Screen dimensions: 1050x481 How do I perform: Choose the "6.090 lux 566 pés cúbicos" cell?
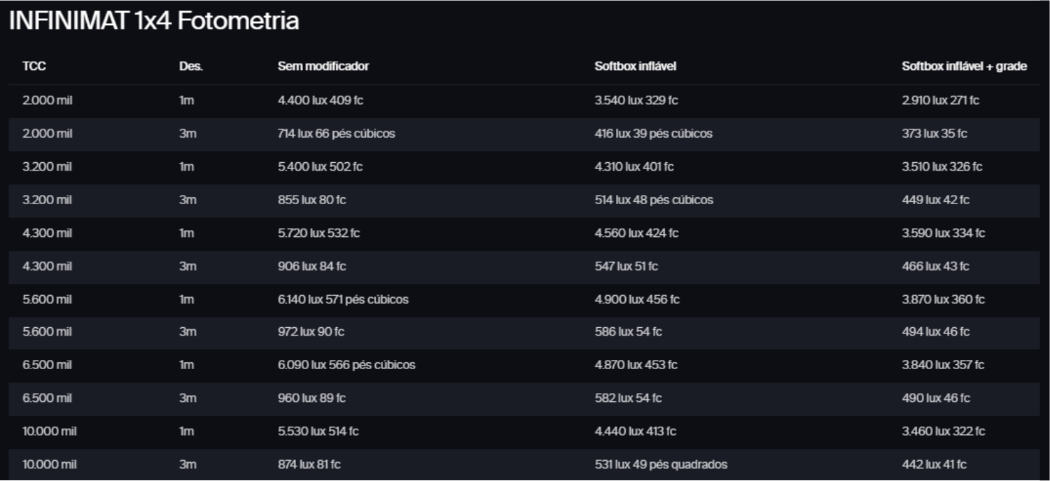click(x=346, y=365)
